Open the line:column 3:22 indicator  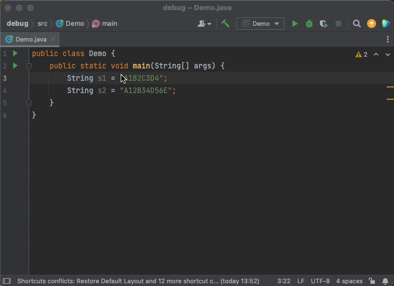point(283,281)
